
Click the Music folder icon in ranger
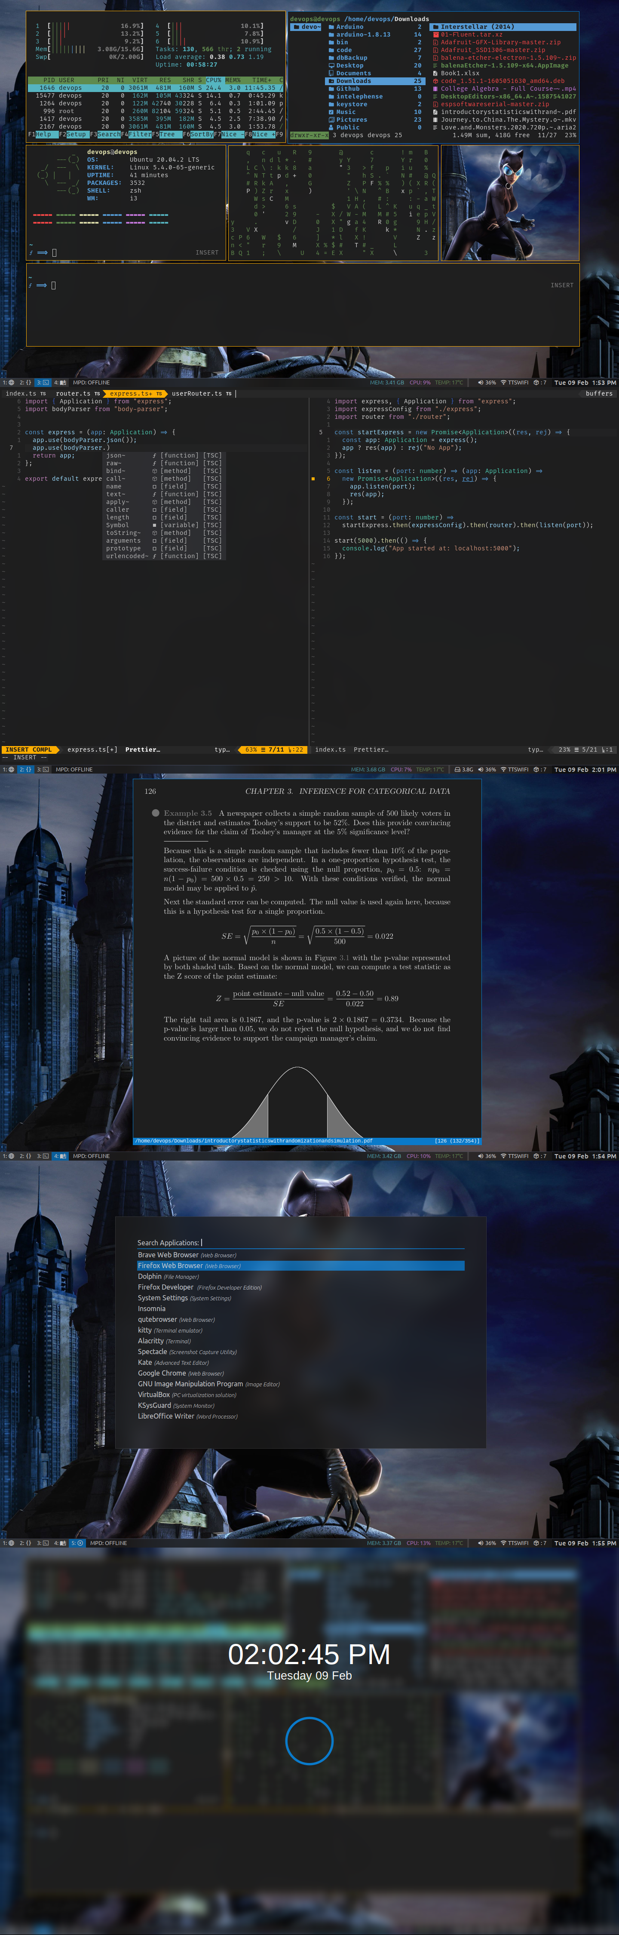point(331,112)
